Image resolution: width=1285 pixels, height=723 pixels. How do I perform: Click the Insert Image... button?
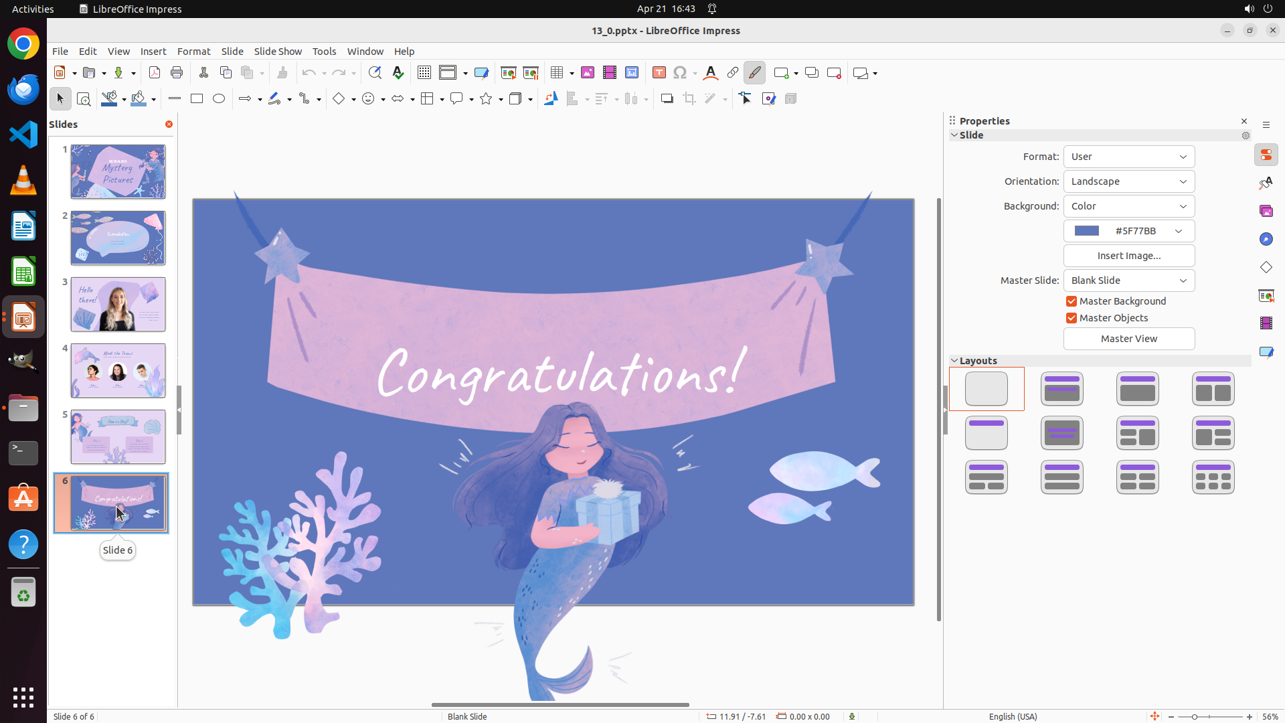[1128, 256]
